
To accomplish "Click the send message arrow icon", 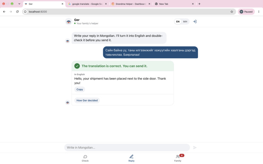I will pyautogui.click(x=195, y=147).
